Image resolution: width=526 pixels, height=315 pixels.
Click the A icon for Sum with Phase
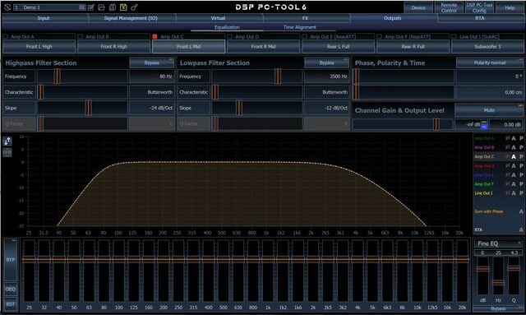521,211
